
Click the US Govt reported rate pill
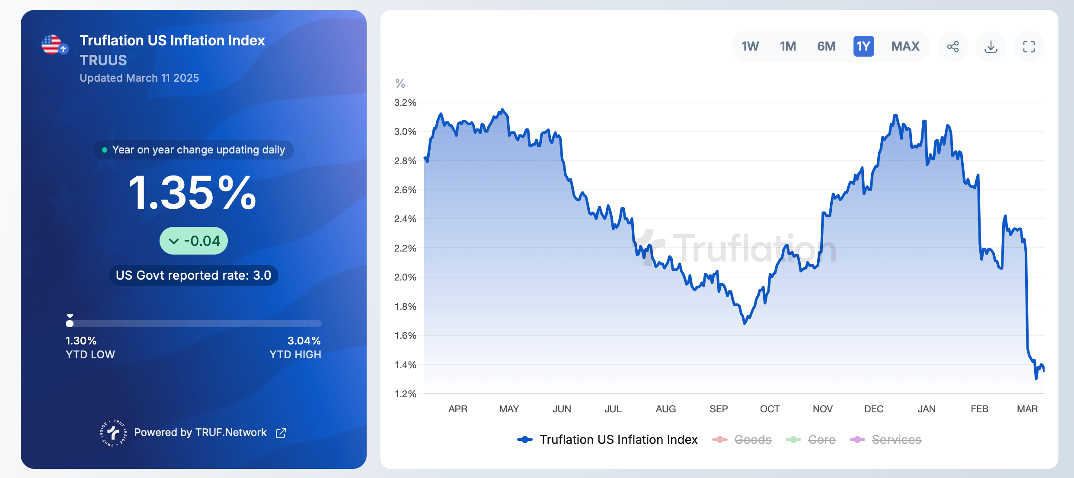(193, 275)
